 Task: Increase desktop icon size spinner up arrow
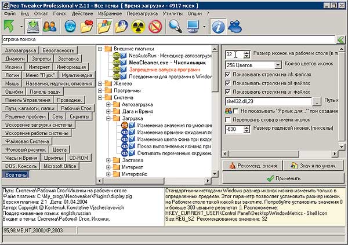click(x=246, y=53)
